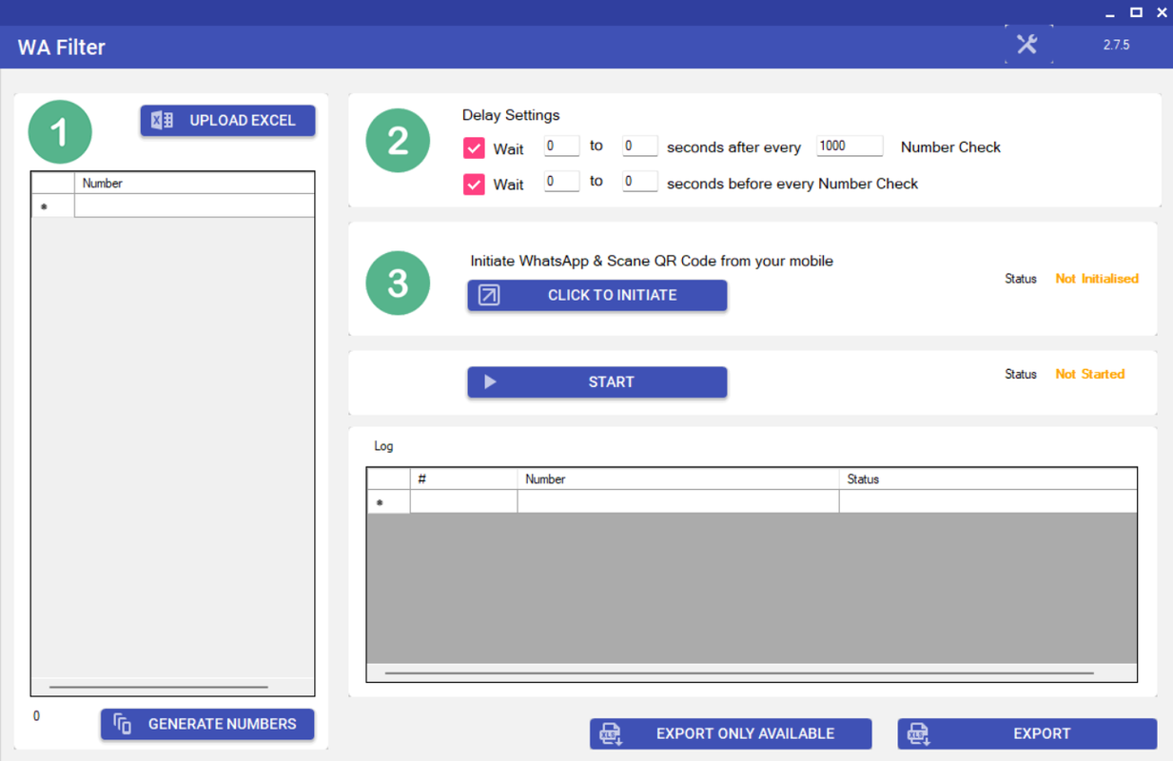The image size is (1173, 761).
Task: Focus the wait-to field before every Number Check
Action: (640, 181)
